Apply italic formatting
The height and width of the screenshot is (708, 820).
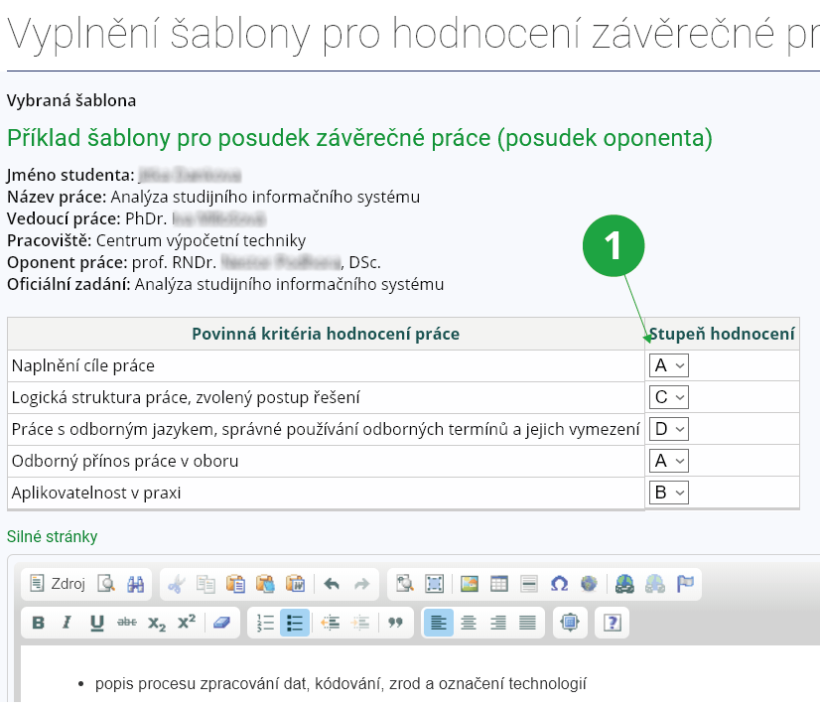67,623
